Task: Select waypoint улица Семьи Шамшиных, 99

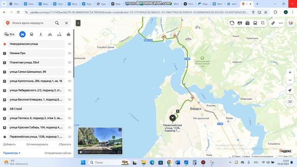Action: pos(36,72)
